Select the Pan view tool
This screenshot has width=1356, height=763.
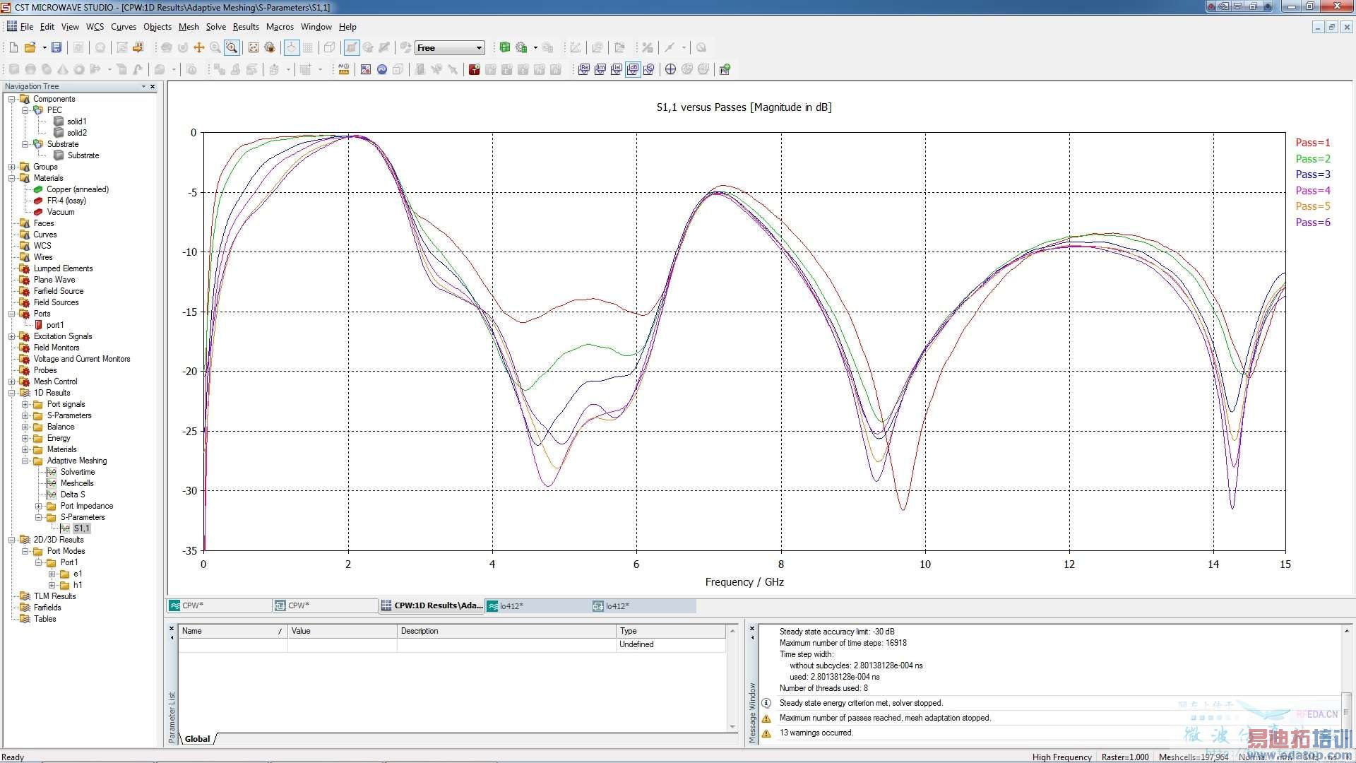pos(199,47)
